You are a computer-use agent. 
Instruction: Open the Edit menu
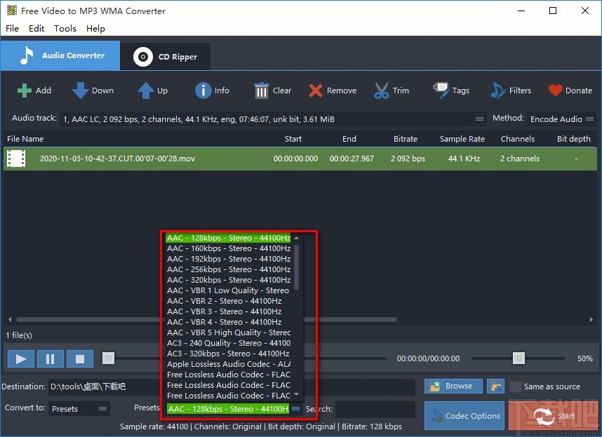click(x=36, y=28)
